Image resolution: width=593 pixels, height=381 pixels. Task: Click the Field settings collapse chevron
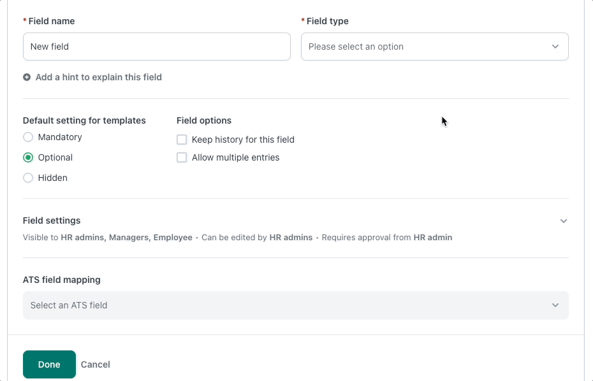tap(563, 220)
